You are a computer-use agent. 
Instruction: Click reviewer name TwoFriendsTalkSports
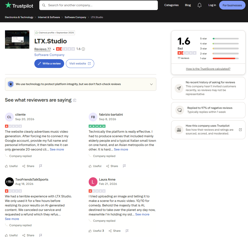32,180
